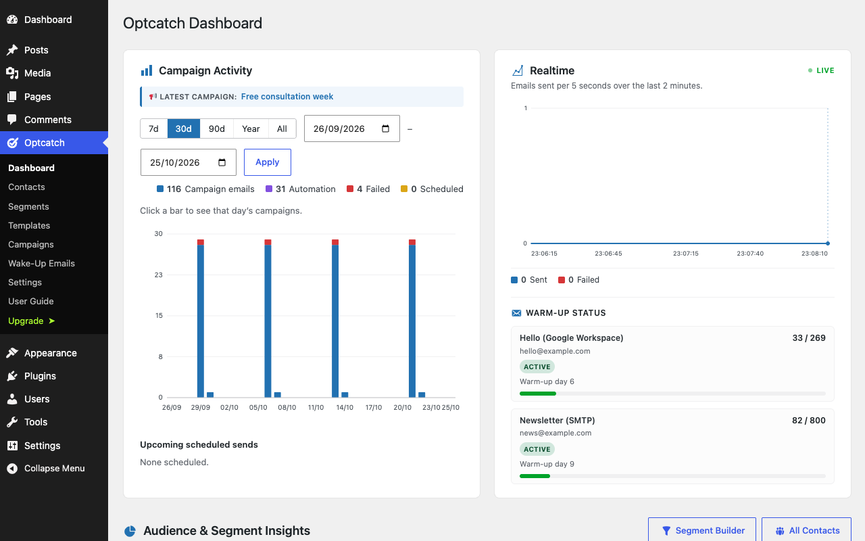Screen dimensions: 865x541
Task: Click the 29/09 bar in the chart
Action: click(201, 318)
